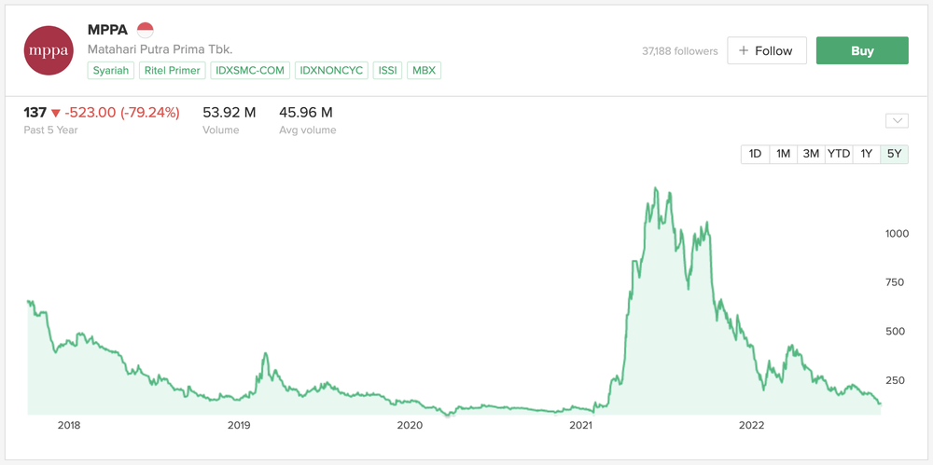Click the MPPA ticker title

coord(107,31)
